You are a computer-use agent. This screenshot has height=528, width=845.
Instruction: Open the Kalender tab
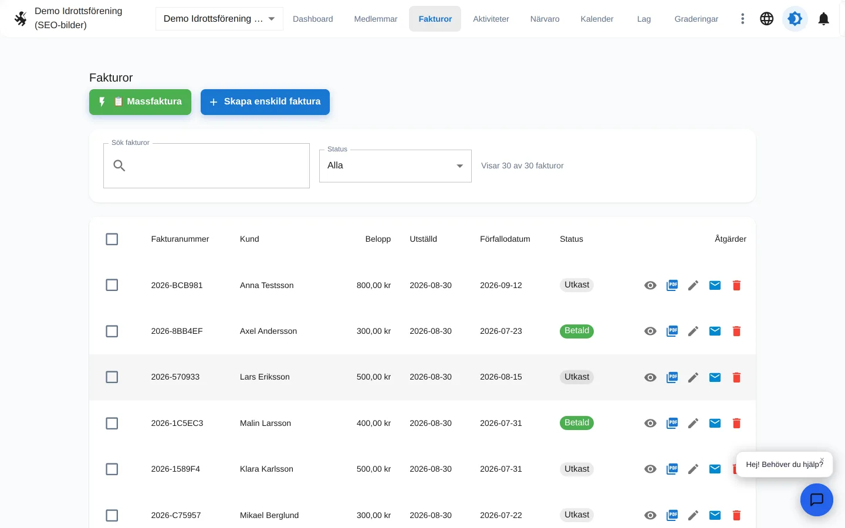[597, 19]
